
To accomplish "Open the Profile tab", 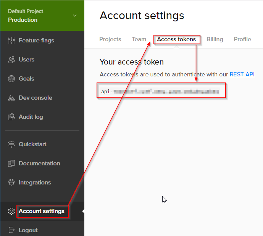I will pyautogui.click(x=242, y=39).
